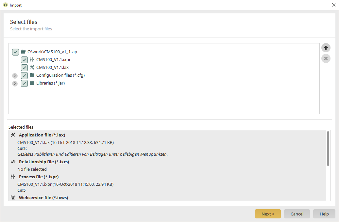339x222 pixels.
Task: Toggle the Libraries (*.jar) checkbox
Action: [x=24, y=83]
